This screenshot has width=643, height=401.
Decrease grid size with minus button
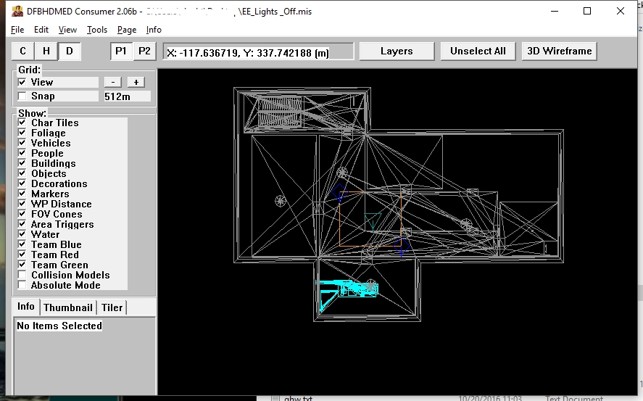click(113, 82)
